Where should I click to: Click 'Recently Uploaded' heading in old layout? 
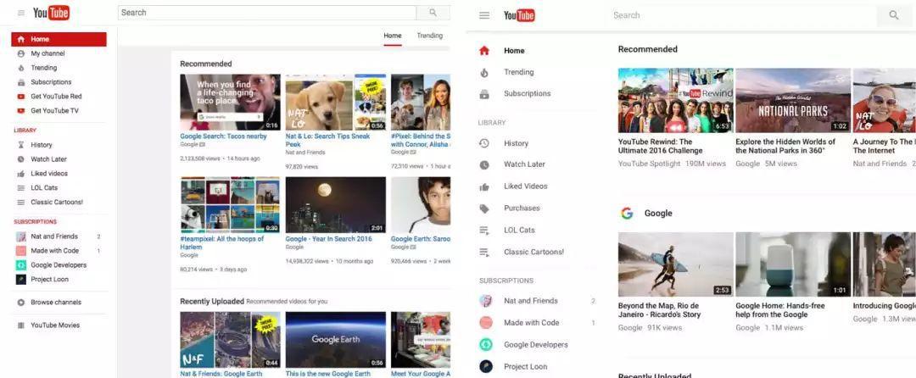(x=211, y=302)
